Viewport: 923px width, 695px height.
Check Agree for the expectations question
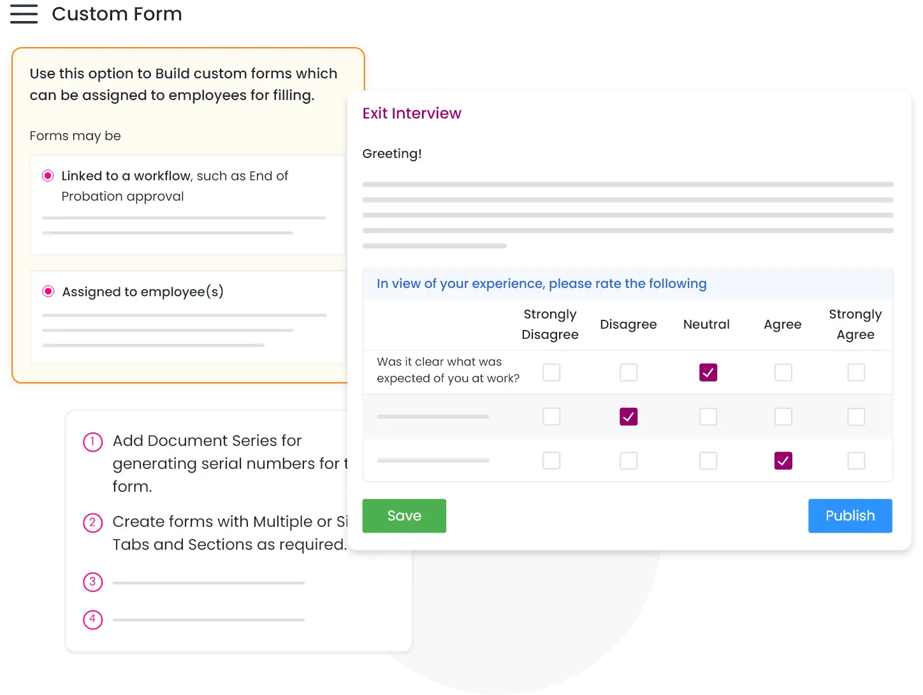(783, 373)
